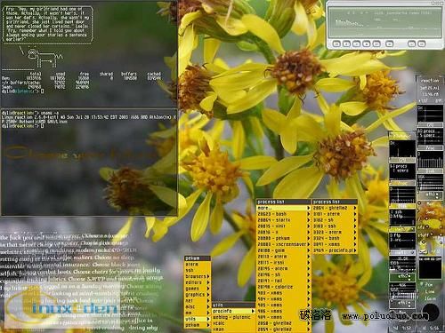This screenshot has height=333, width=445.
Task: Select the 3897 - xmms process
Action: click(x=335, y=244)
